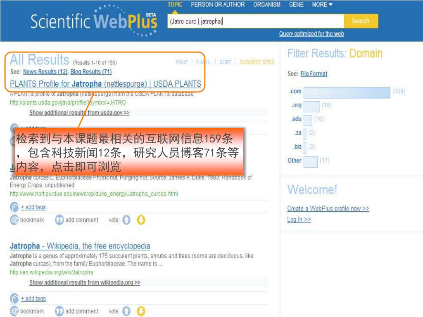Click add tags under the Wikipedia result
423x317 pixels.
click(33, 298)
